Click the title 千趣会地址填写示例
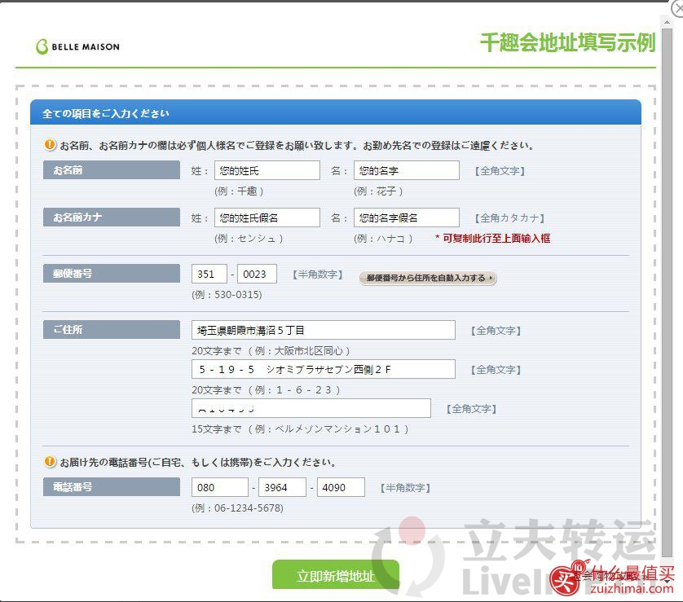This screenshot has height=602, width=683. pos(567,42)
